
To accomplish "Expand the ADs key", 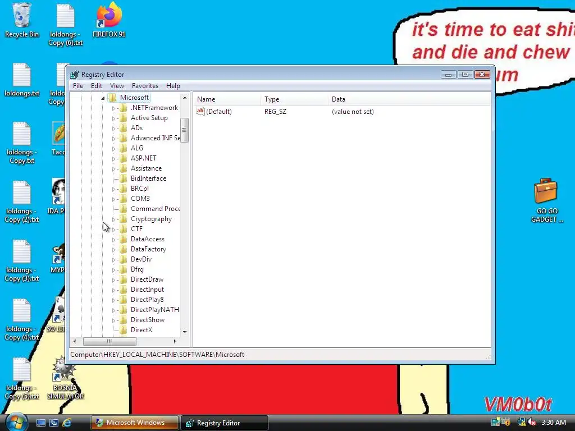I will tap(113, 129).
